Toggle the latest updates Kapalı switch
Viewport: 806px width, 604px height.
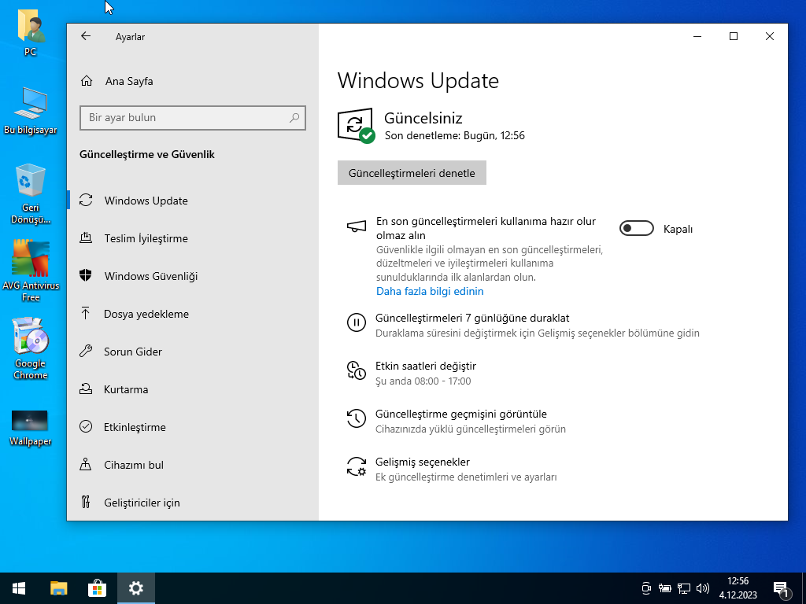(x=636, y=228)
